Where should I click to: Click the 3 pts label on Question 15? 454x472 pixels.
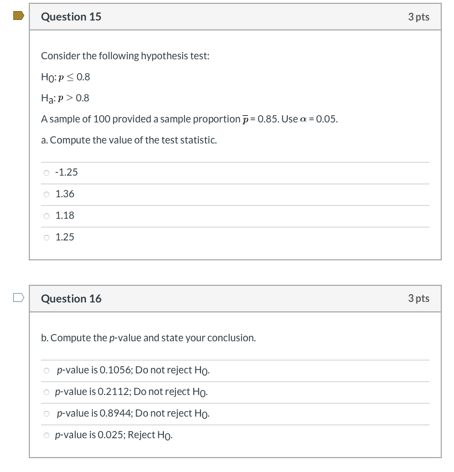click(420, 17)
